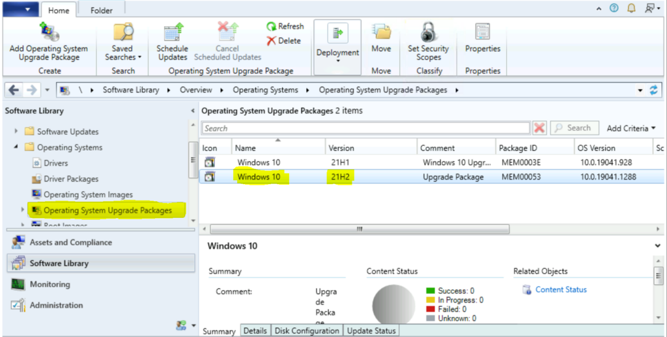This screenshot has height=337, width=667.
Task: Click the Schedule Updates icon
Action: tap(173, 32)
